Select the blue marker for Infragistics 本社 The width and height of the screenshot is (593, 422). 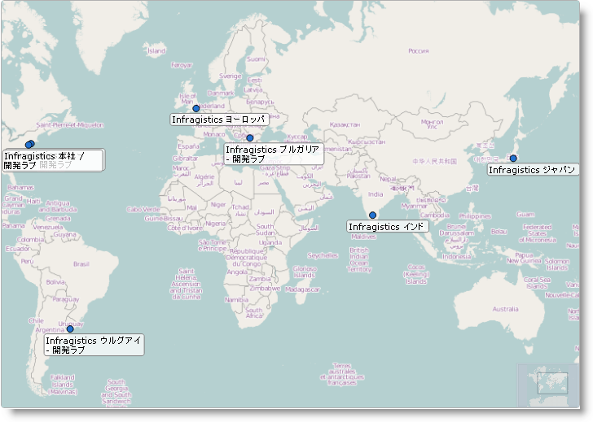[x=29, y=145]
